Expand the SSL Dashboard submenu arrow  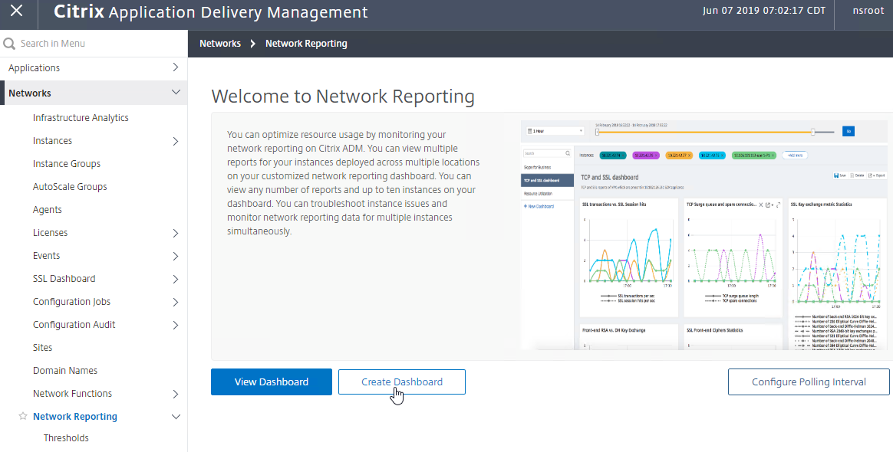[x=176, y=279]
